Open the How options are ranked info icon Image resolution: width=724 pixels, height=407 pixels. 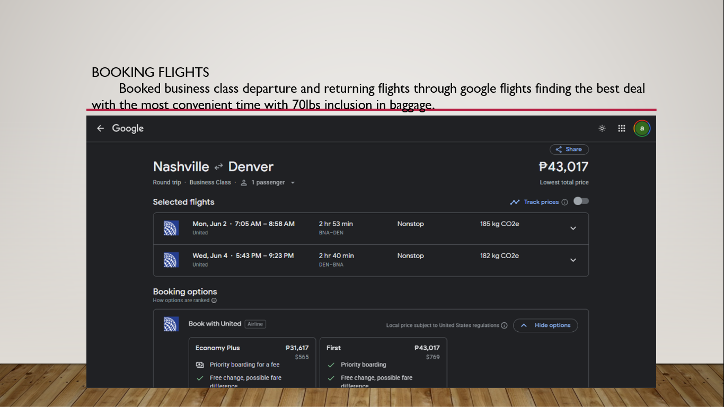coord(214,300)
